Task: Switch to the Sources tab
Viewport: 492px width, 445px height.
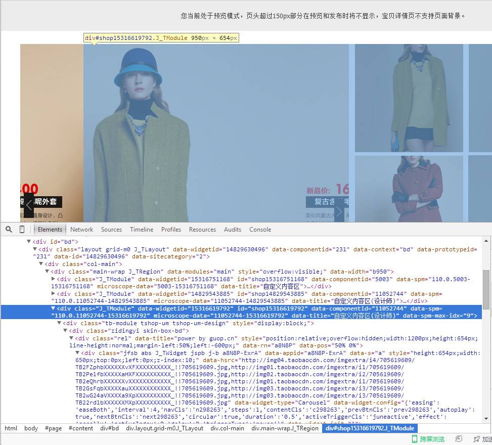Action: coord(111,229)
